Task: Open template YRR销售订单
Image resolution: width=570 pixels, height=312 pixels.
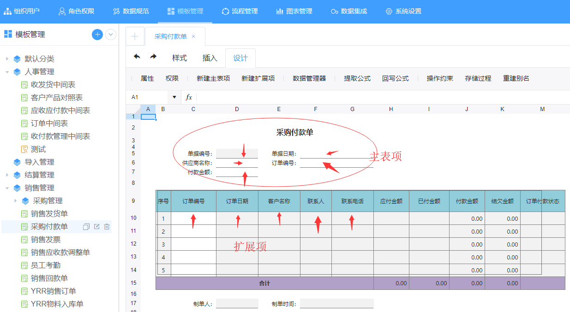Action: 53,291
